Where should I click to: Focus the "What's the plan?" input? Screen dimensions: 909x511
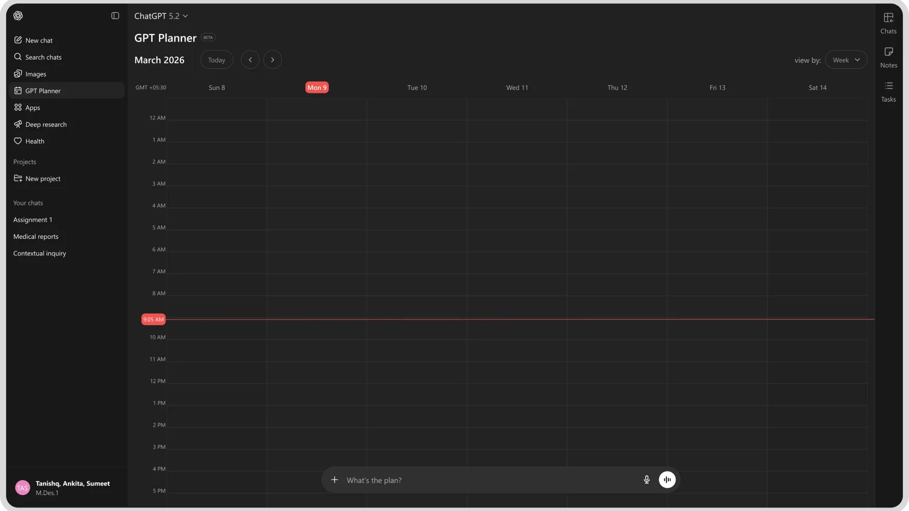click(491, 480)
